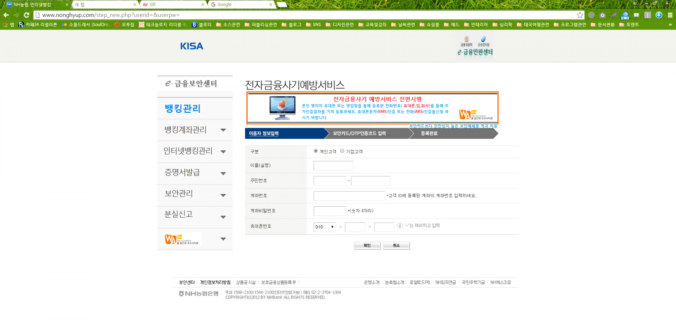
Task: Click the camera screenshot extension icon
Action: 602,15
